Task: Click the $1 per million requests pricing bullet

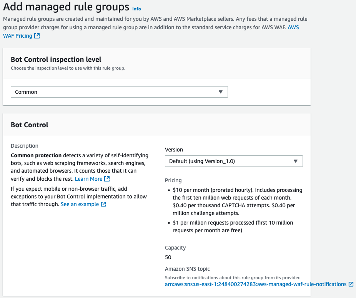Action: [x=233, y=226]
